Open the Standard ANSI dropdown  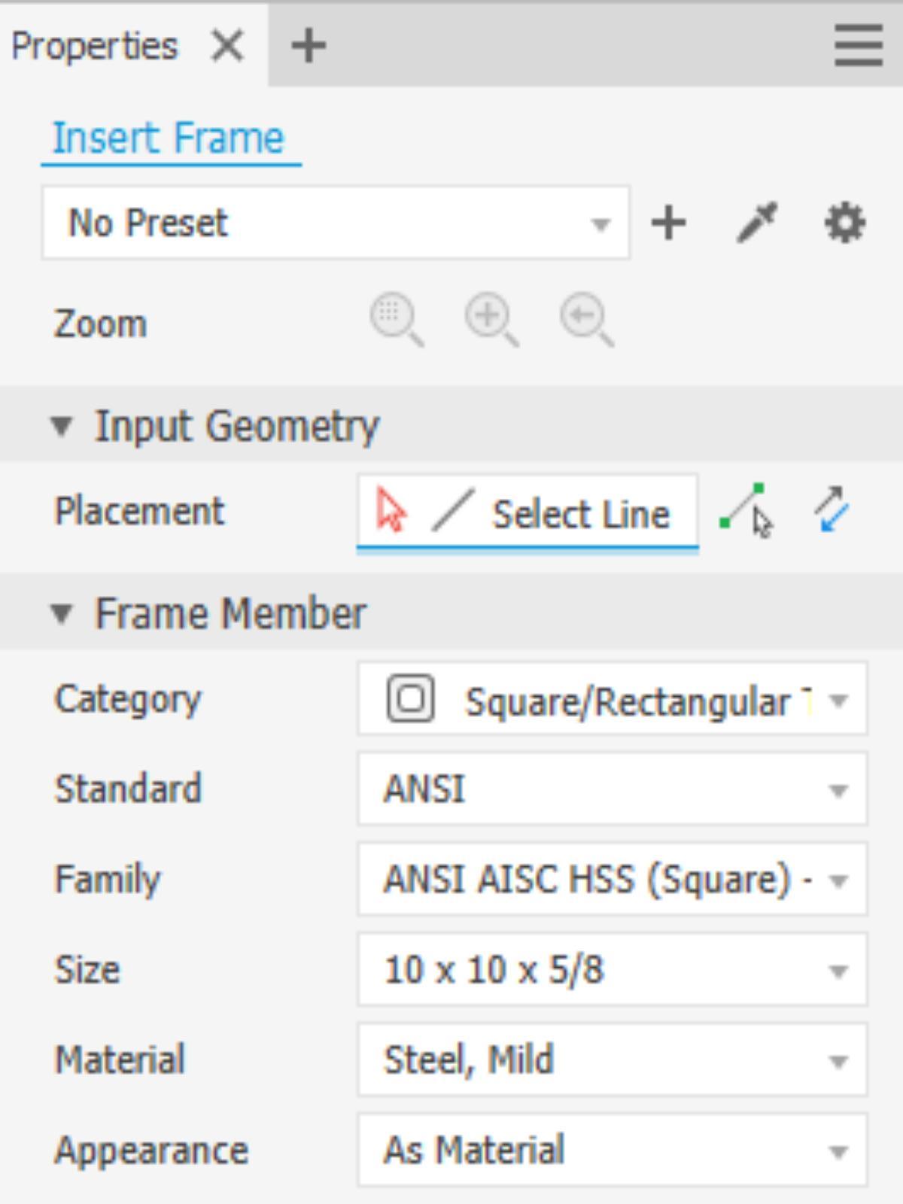pos(612,789)
